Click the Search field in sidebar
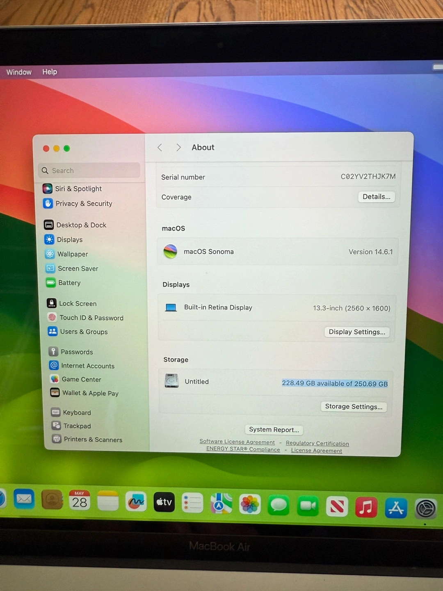 tap(89, 171)
